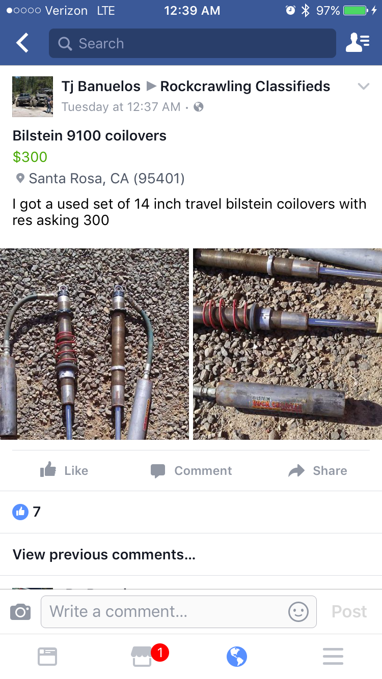Image resolution: width=382 pixels, height=679 pixels.
Task: Tap the camera icon beside comment box
Action: coord(20,611)
